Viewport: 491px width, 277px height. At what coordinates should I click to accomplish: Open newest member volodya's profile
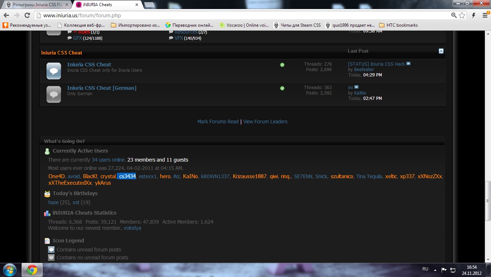[132, 228]
